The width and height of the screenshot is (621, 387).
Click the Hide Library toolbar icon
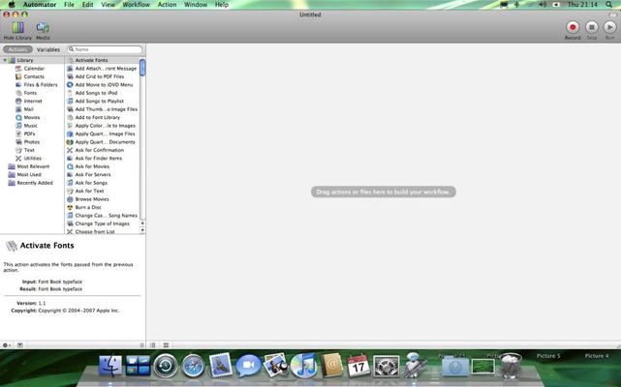pos(17,30)
